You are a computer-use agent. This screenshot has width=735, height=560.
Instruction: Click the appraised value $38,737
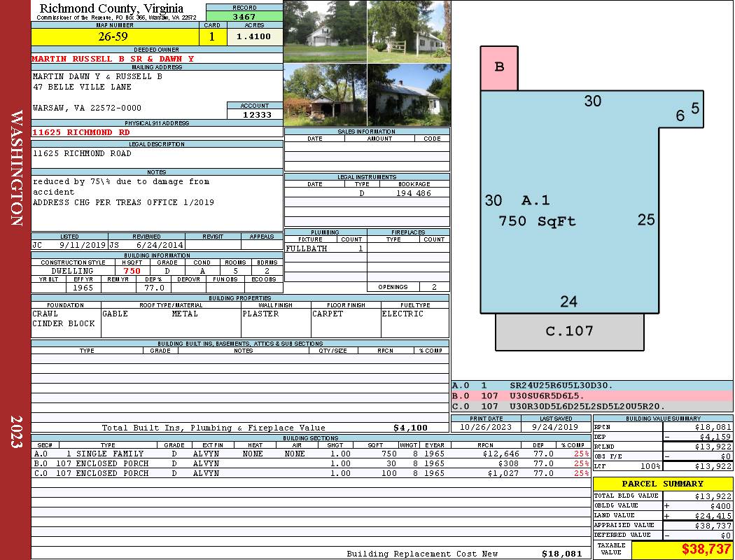pyautogui.click(x=713, y=525)
